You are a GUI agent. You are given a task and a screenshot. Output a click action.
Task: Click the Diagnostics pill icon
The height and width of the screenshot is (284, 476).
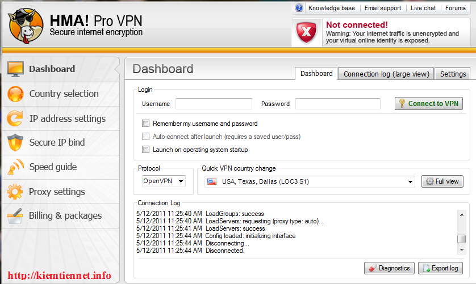373,268
